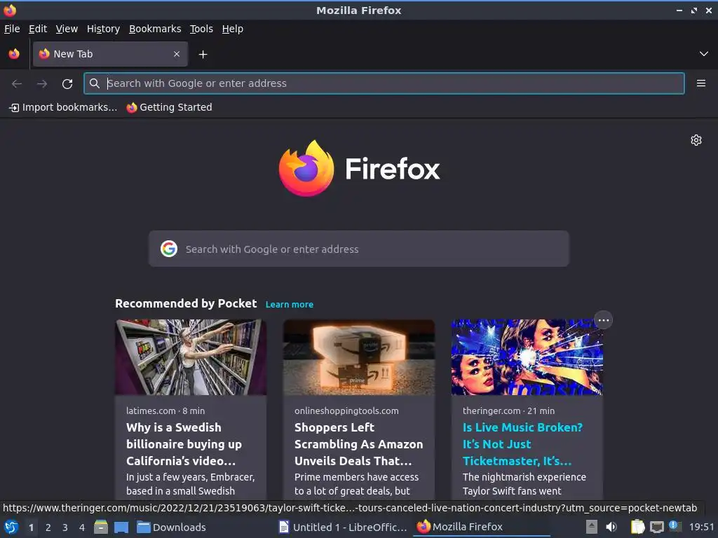Click the forward navigation arrow
The width and height of the screenshot is (718, 538).
[x=42, y=83]
